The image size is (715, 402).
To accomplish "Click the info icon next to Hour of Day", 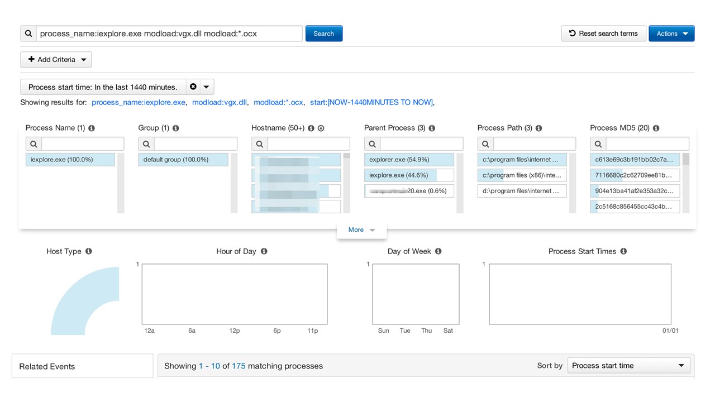I will pyautogui.click(x=264, y=251).
